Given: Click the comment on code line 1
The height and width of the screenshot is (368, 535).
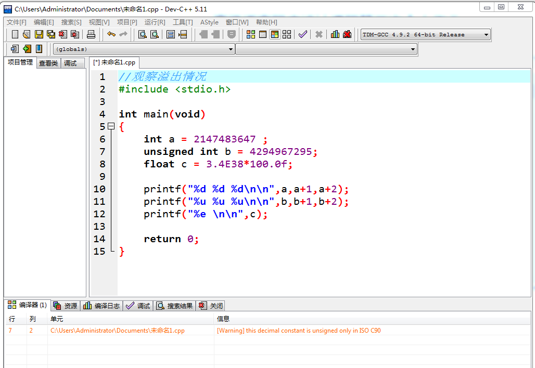Looking at the screenshot, I should point(162,76).
